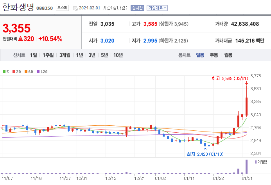271x185 pixels.
Task: Switch to the 월봉 candle chart
Action: pyautogui.click(x=228, y=55)
